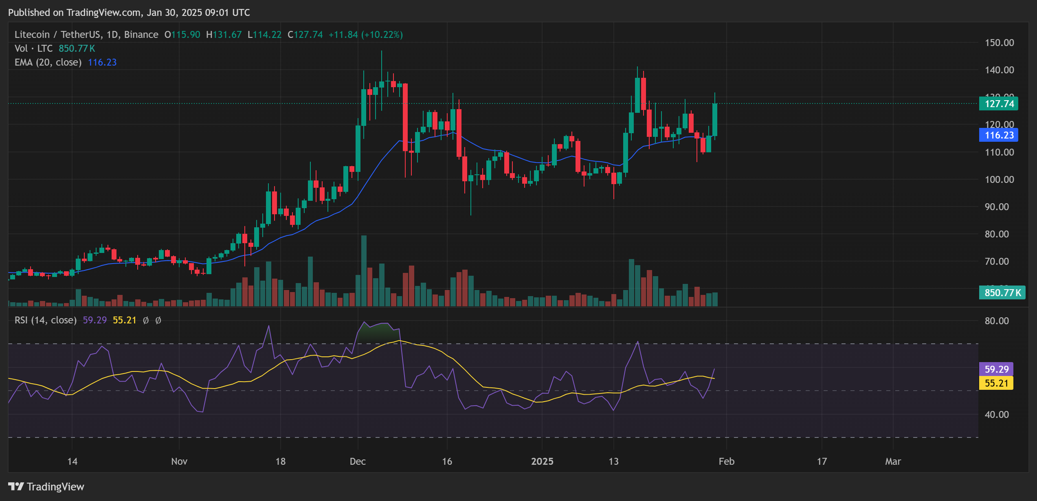
Task: Click the 90.00 price axis label
Action: click(997, 207)
